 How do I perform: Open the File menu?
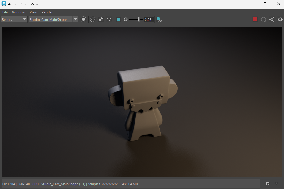click(x=5, y=12)
